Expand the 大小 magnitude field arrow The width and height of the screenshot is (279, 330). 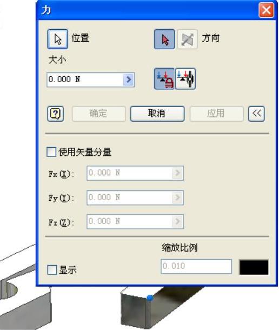[128, 80]
